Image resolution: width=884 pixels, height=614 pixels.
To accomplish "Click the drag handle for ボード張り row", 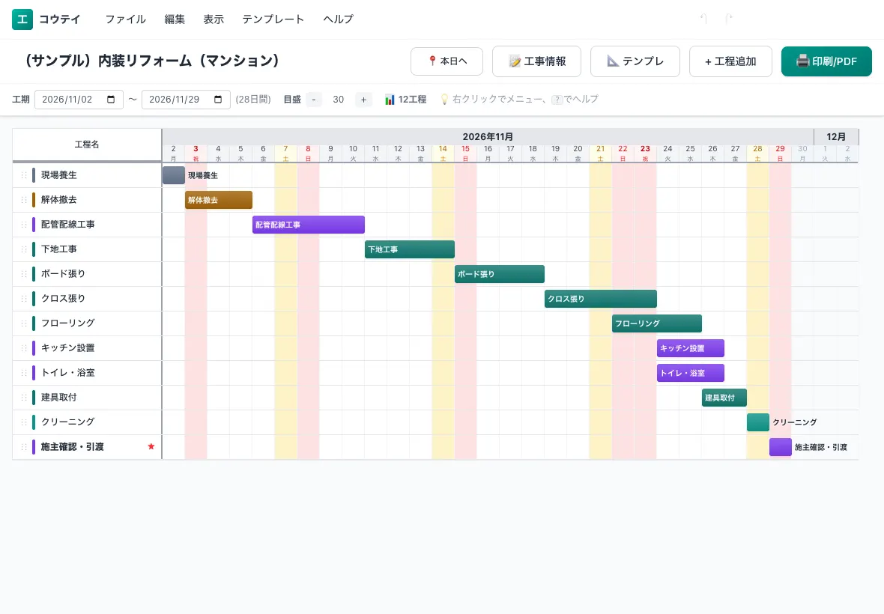I will [x=24, y=274].
